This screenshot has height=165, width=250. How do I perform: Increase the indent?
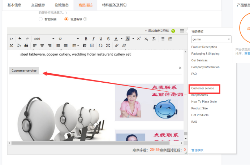coord(66,46)
